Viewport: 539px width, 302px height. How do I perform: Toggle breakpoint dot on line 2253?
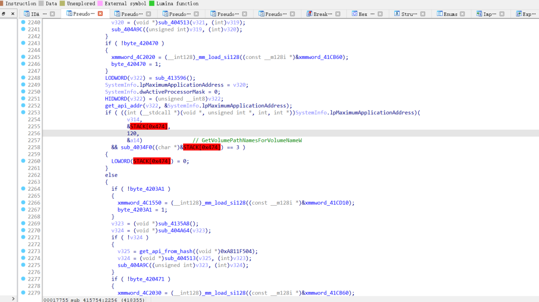[23, 112]
